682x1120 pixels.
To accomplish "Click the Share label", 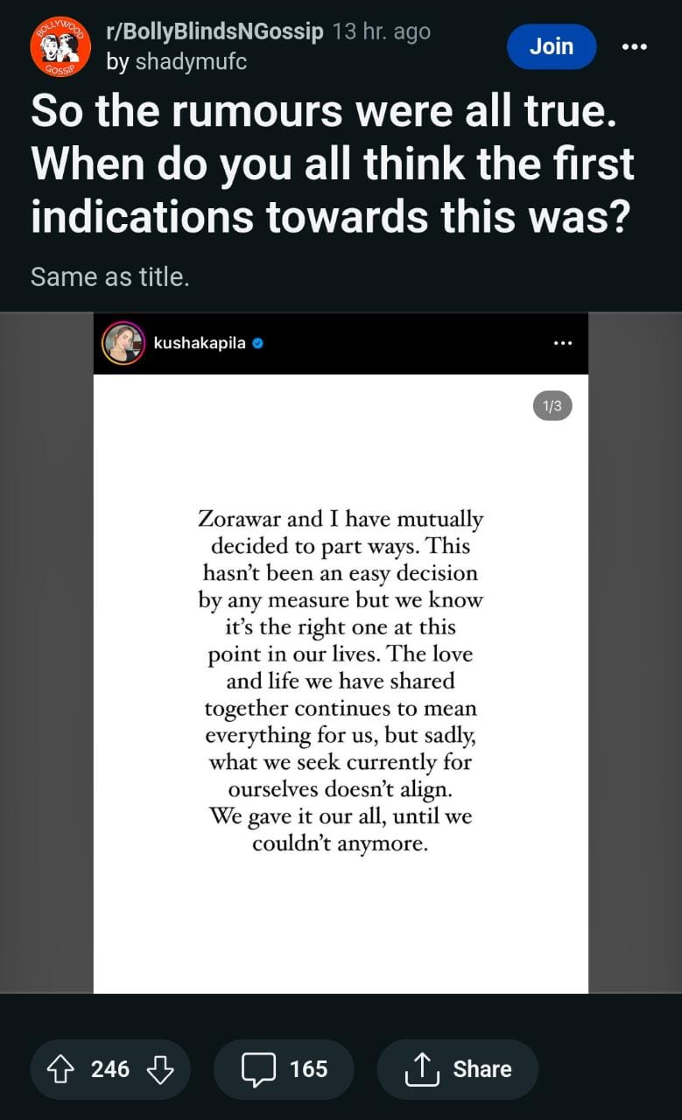I will pos(482,1069).
